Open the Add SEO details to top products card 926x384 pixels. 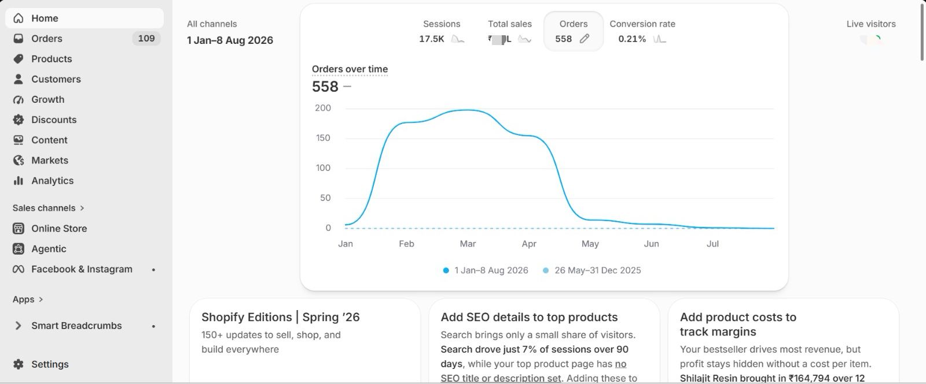coord(544,341)
